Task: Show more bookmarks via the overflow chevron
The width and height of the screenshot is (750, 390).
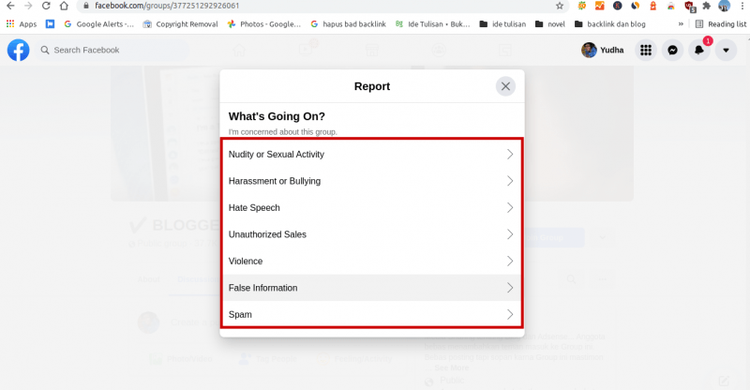Action: (681, 24)
